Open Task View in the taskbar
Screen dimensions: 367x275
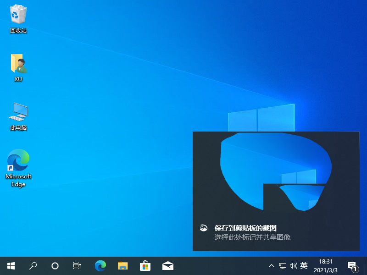(x=77, y=265)
